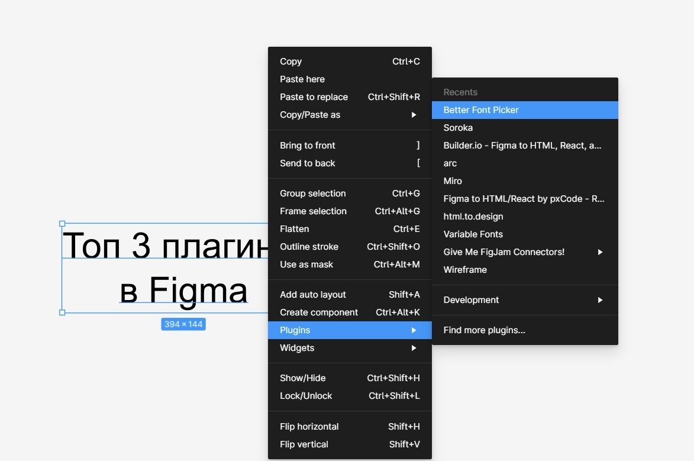Choose Flip horizontal
Screen dimensions: 694x461
[x=350, y=427]
